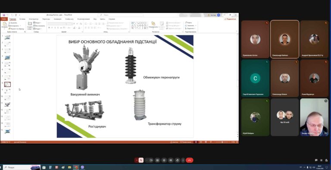This screenshot has height=170, width=331.
Task: Switch to the Вставка ribbon tab
Action: click(22, 19)
